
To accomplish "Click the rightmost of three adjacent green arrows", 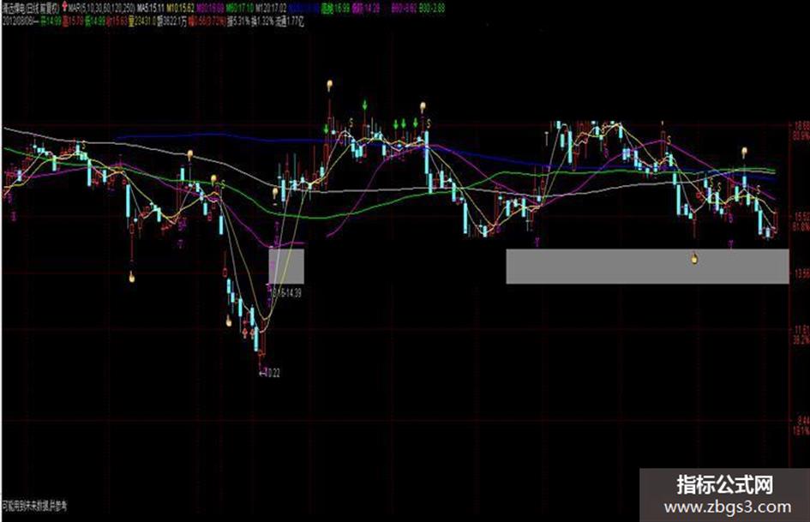I will click(416, 123).
